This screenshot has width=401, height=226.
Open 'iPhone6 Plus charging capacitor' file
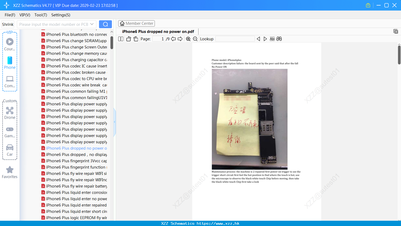74,60
